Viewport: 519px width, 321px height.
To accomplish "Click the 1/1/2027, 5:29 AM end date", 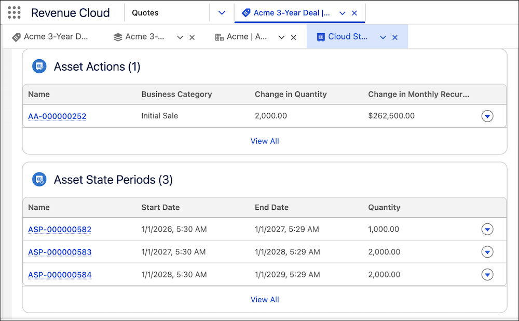I will point(286,229).
